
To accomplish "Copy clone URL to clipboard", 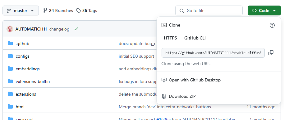I will click(271, 53).
